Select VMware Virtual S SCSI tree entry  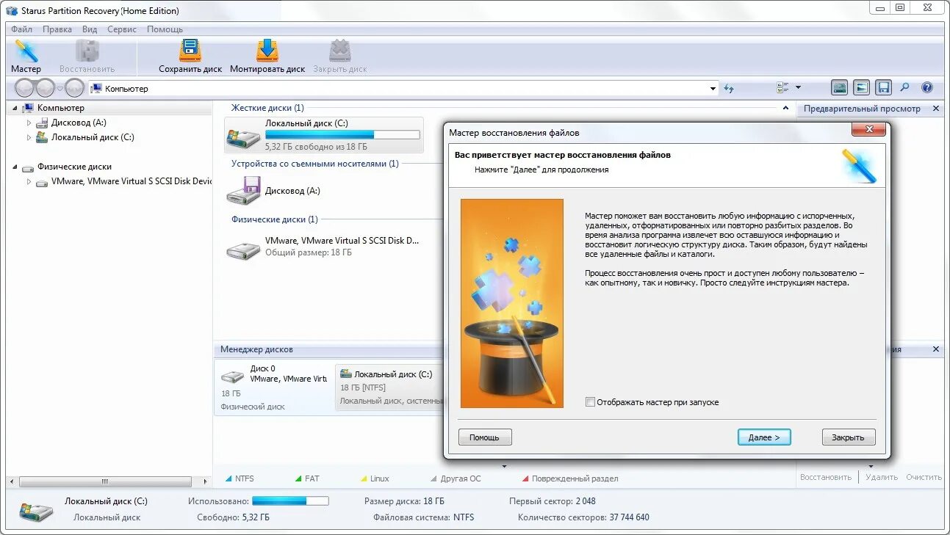(132, 181)
